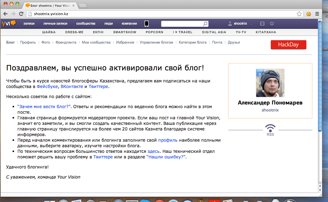The width and height of the screenshot is (328, 202).
Task: Go to ЕКПІН section
Action: click(x=98, y=32)
